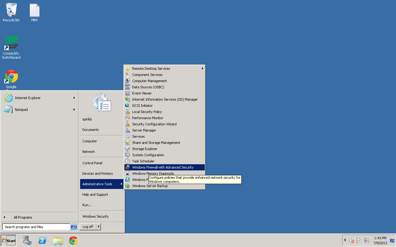The image size is (396, 247).
Task: Show hidden system tray icons
Action: (x=345, y=240)
